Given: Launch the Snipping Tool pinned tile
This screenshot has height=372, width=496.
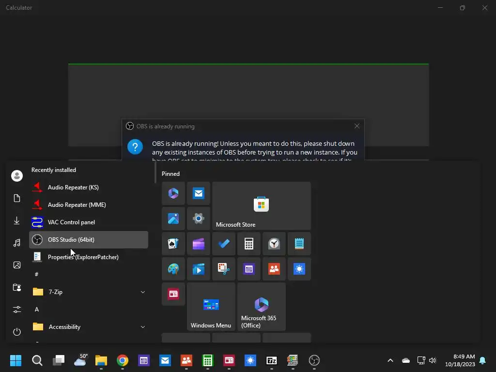Looking at the screenshot, I should pyautogui.click(x=224, y=269).
